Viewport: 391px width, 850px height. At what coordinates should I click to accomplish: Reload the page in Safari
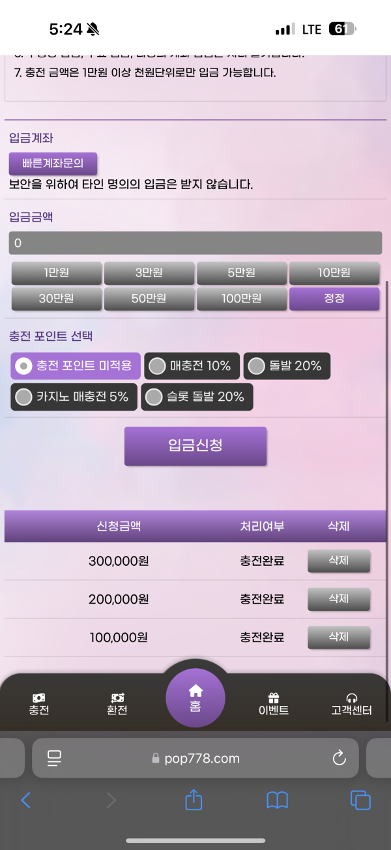coord(338,758)
